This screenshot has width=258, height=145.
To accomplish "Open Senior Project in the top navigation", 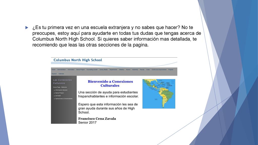I will [80, 70].
